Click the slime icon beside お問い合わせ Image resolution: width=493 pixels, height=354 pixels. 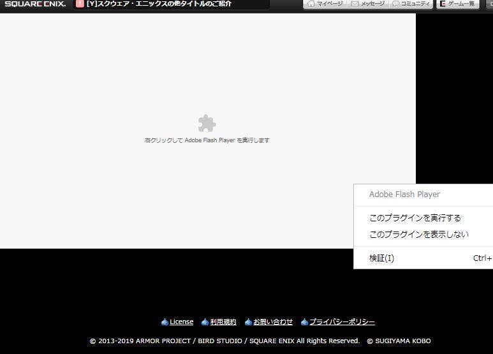coord(248,322)
